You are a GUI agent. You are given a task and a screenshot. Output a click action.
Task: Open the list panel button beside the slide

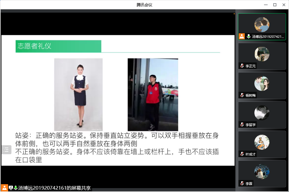[x=6, y=150]
